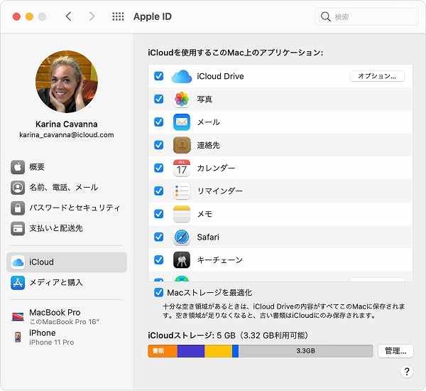Screen dimensions: 426x391
Task: Click the 写真 Photos flower icon
Action: tap(182, 99)
